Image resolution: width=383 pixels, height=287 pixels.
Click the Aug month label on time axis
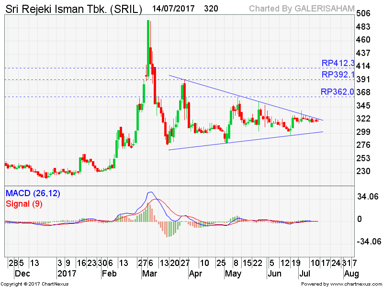point(351,274)
